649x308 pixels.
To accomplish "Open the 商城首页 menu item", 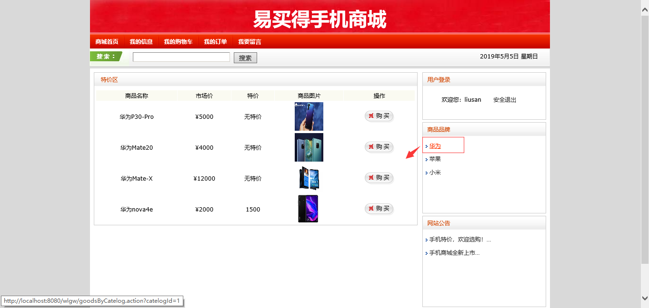I will pyautogui.click(x=107, y=42).
